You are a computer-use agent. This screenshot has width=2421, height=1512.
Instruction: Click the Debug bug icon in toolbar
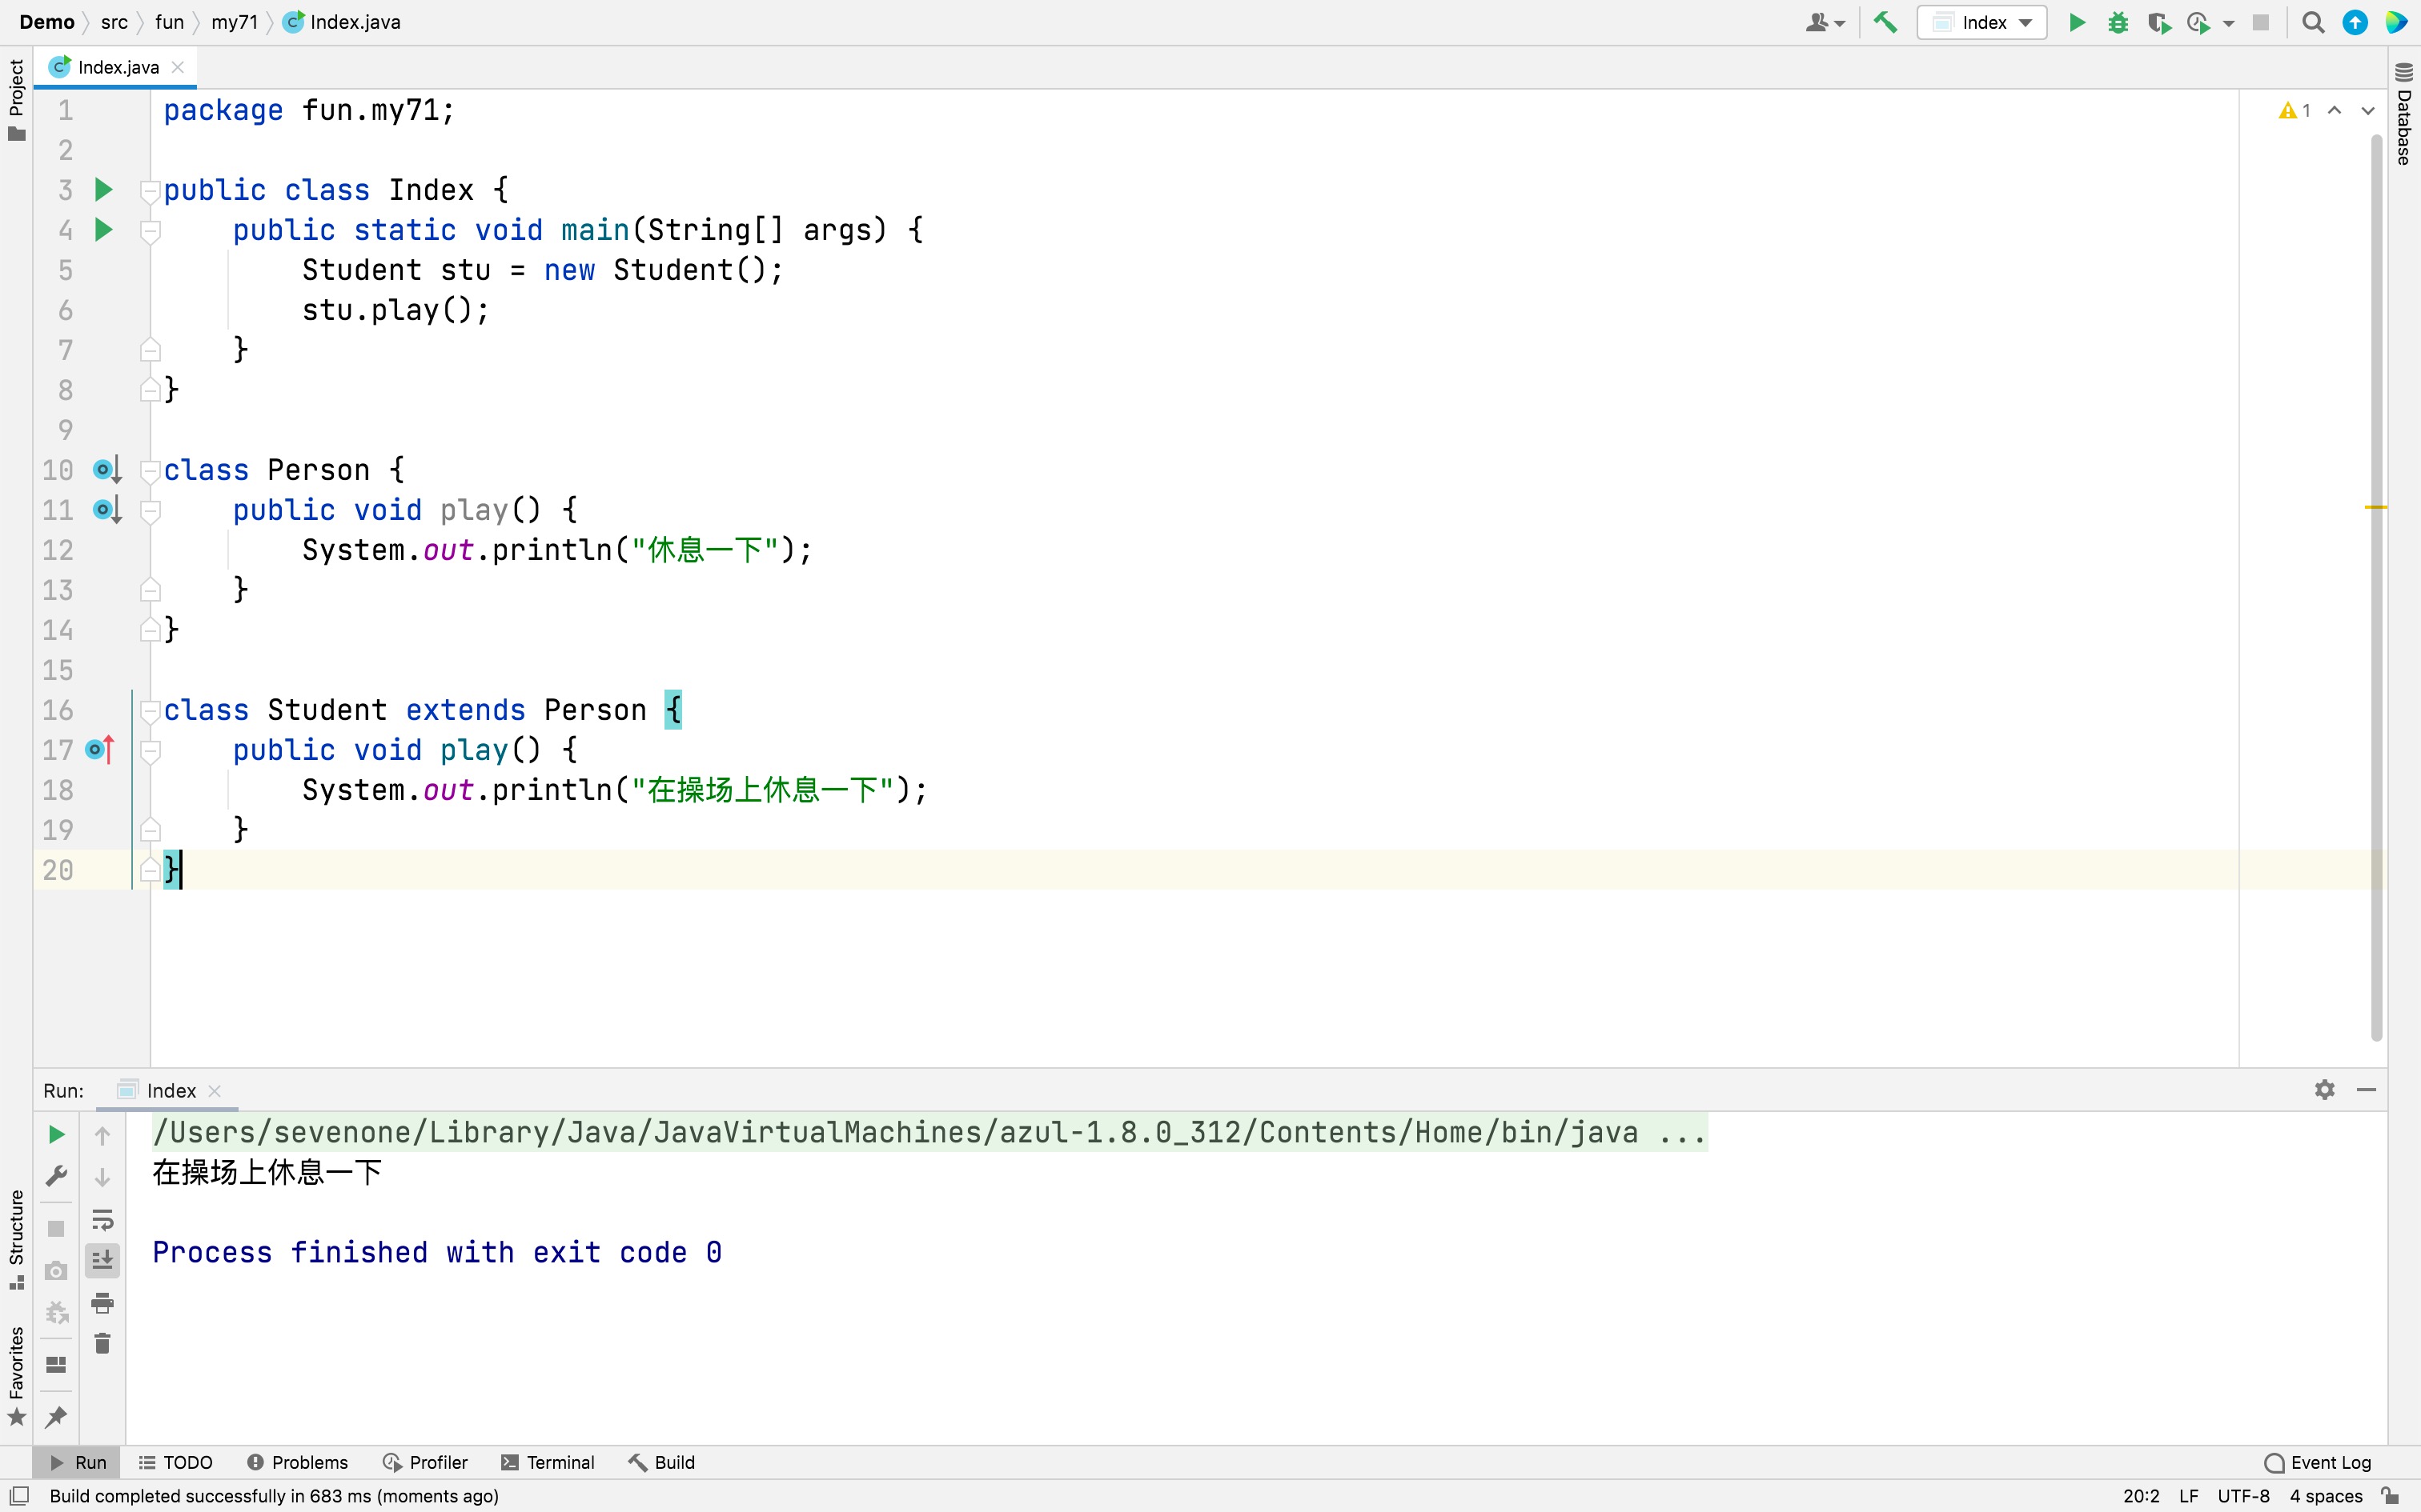click(x=2117, y=22)
